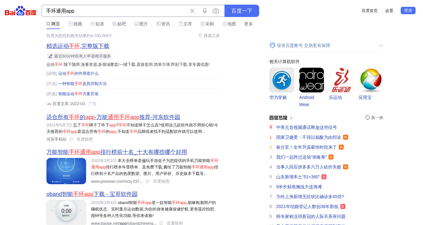The height and width of the screenshot is (225, 423).
Task: Open result 精选运动手环,完整版下载
Action: point(78,46)
